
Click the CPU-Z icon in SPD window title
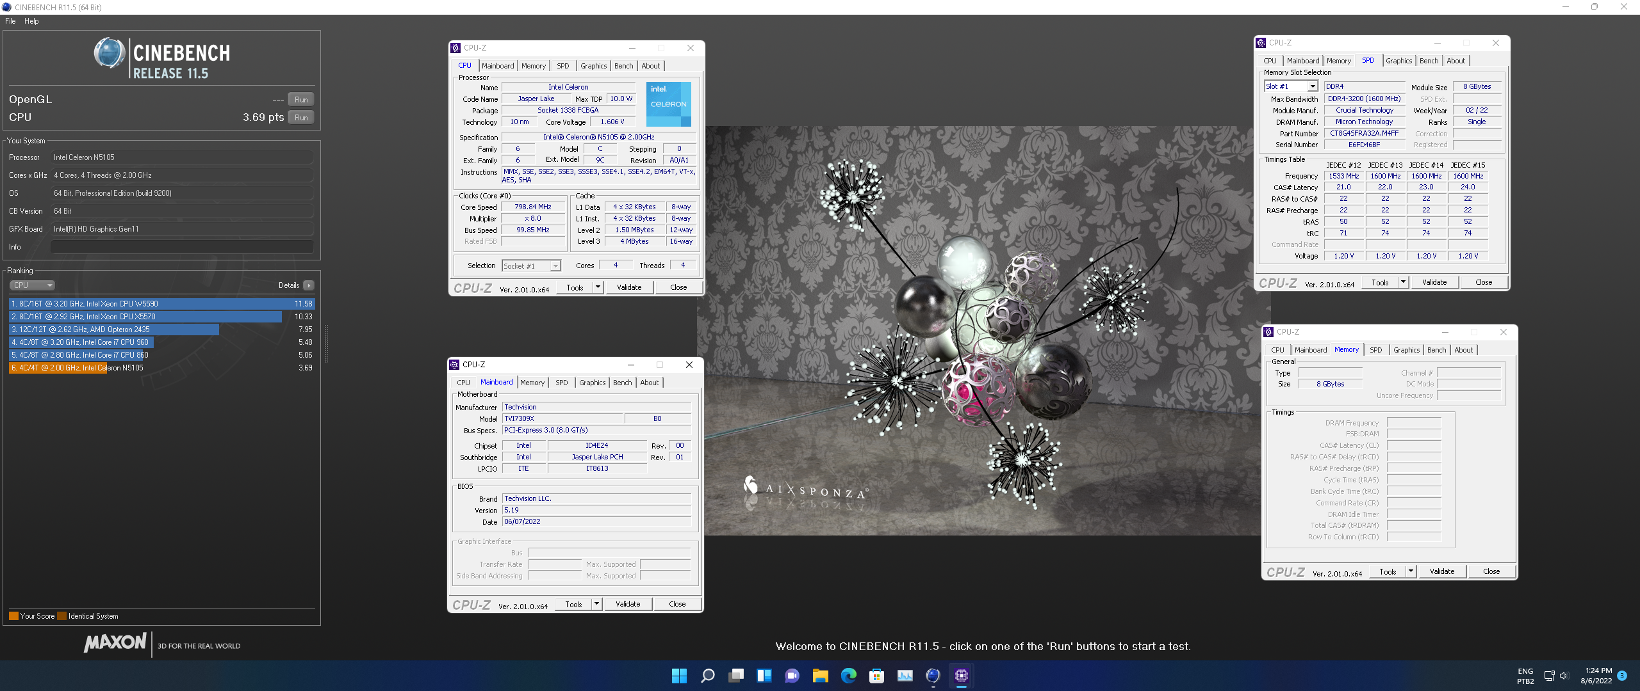[x=1261, y=43]
